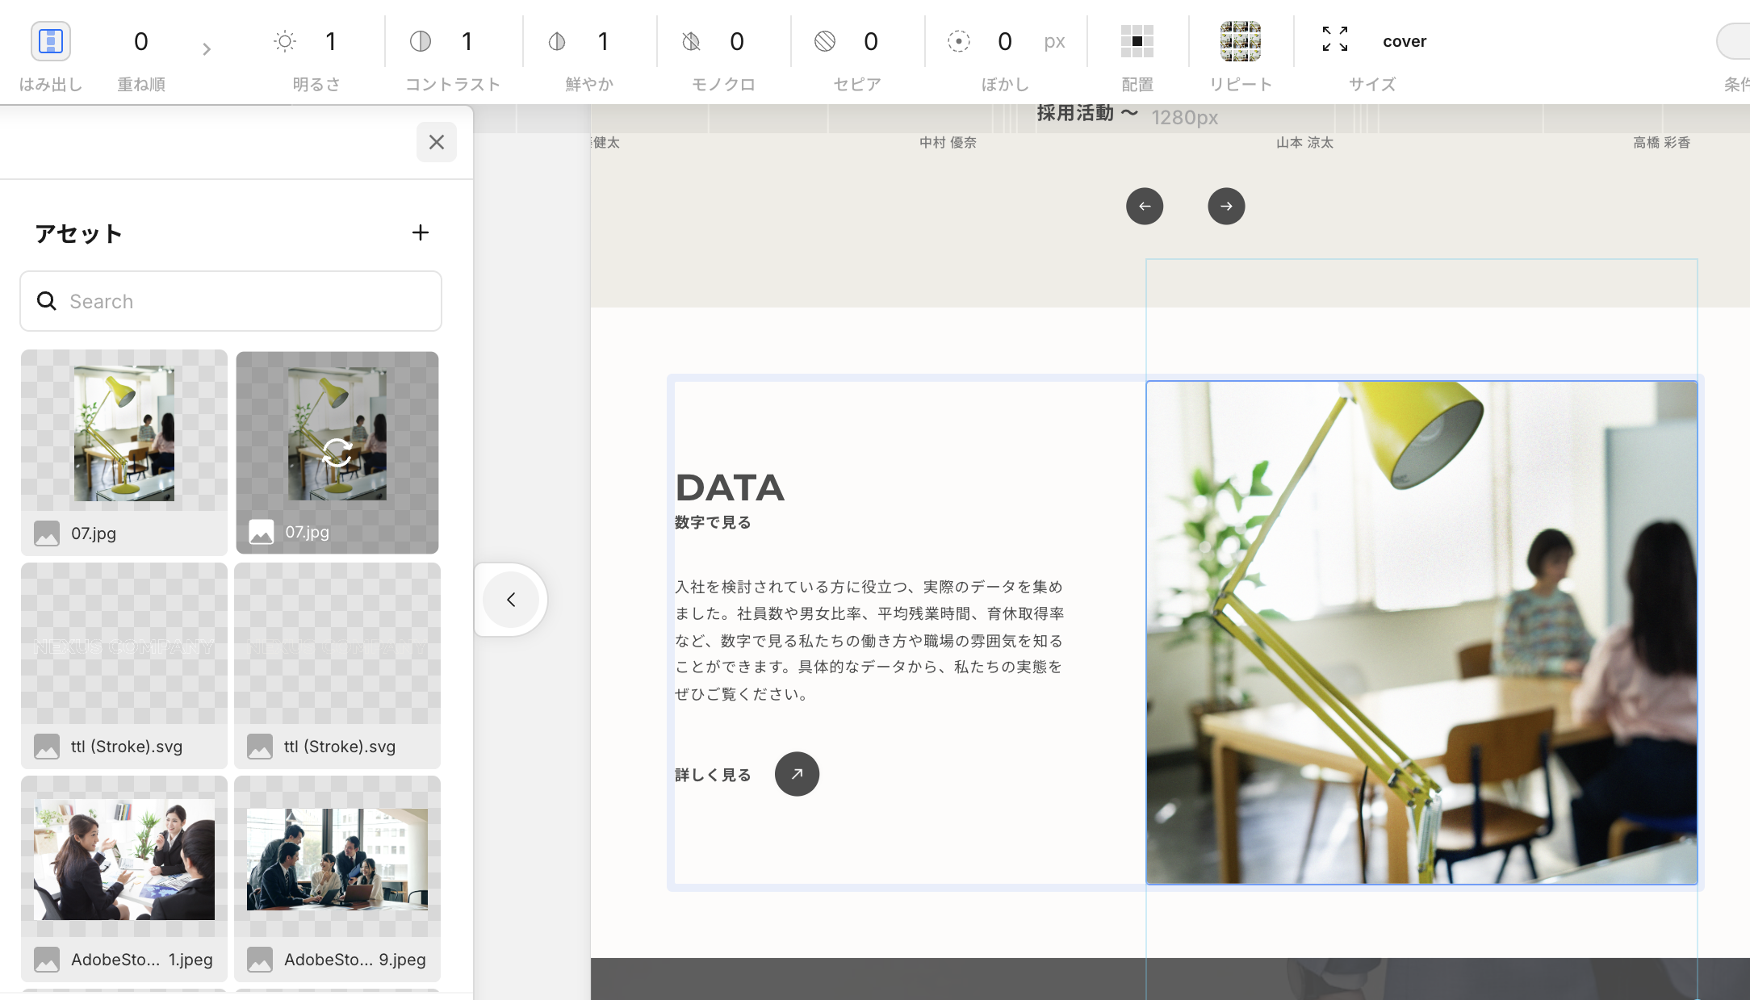Click the replace icon on highlighted 07.jpg
The width and height of the screenshot is (1750, 1000).
pyautogui.click(x=337, y=452)
